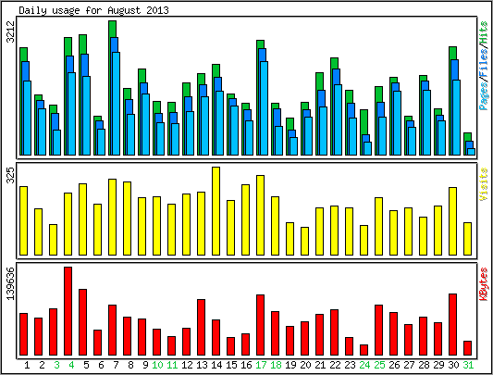This screenshot has width=493, height=375.
Task: Click the red KBytes legend label
Action: click(484, 284)
